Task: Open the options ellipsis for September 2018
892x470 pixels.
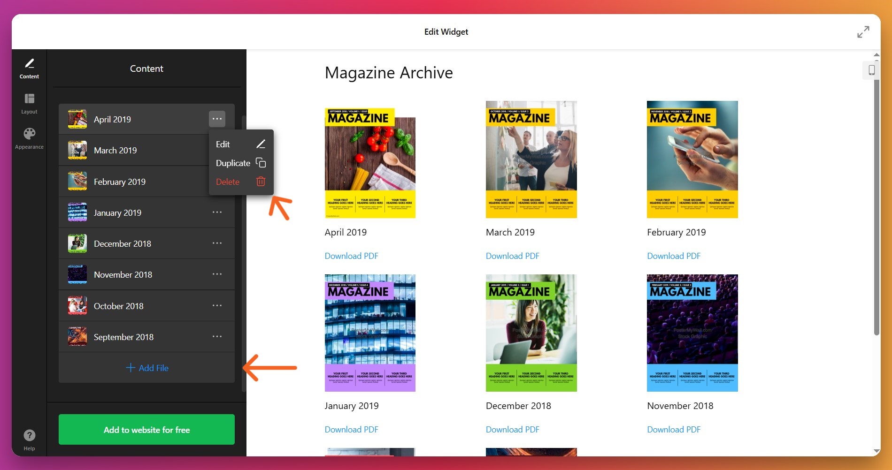Action: click(x=217, y=336)
